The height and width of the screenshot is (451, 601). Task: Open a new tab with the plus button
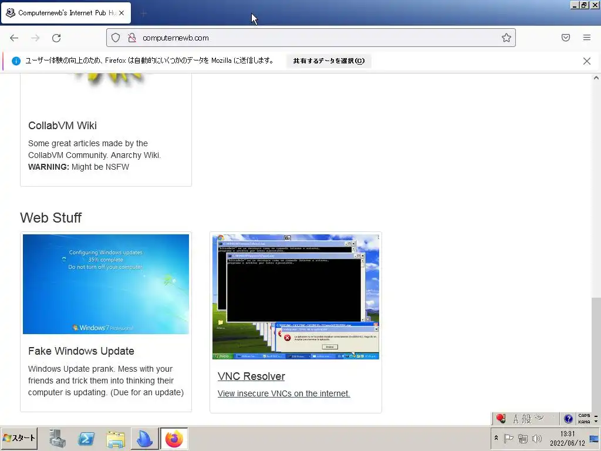pyautogui.click(x=143, y=14)
